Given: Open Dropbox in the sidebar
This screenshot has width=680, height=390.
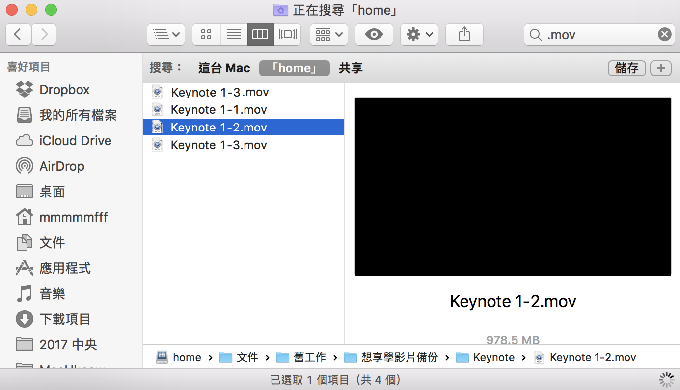Looking at the screenshot, I should 64,90.
